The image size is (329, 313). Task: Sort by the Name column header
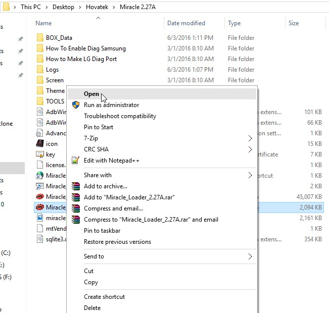pyautogui.click(x=43, y=23)
